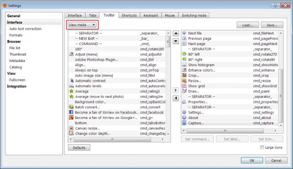Select the 90° left rotate icon
Image resolution: width=293 pixels, height=169 pixels.
[184, 54]
